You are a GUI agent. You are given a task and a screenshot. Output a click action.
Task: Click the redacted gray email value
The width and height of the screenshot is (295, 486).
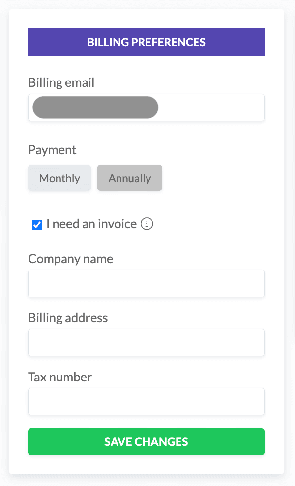[95, 108]
